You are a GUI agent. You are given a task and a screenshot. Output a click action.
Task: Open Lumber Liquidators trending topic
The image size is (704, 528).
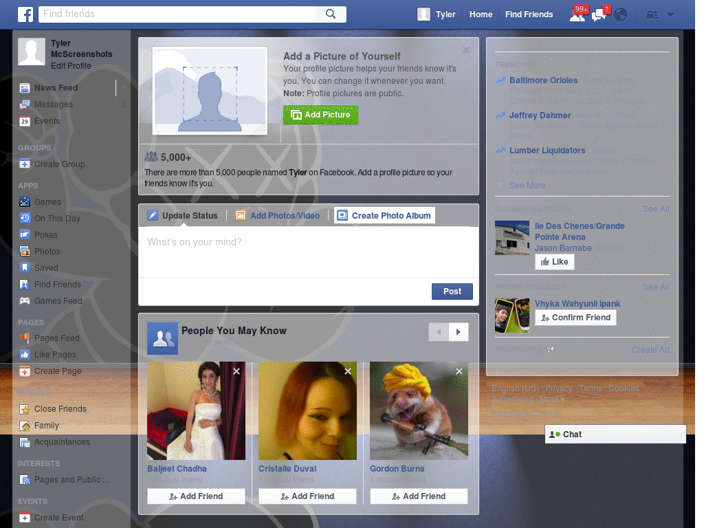(x=547, y=150)
